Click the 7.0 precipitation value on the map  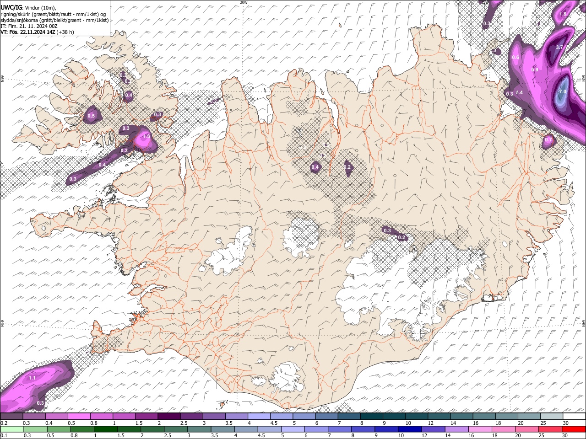563,91
